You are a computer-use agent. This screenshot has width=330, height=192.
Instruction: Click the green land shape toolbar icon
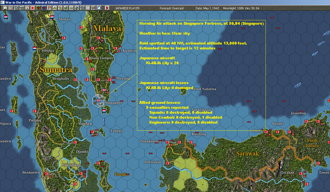[66, 8]
